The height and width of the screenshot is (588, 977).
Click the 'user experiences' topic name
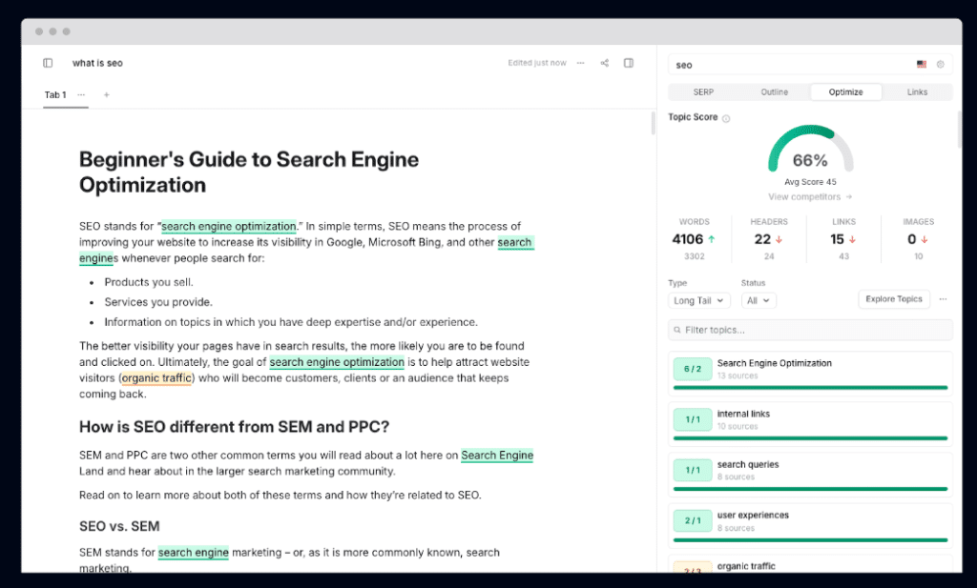click(753, 515)
